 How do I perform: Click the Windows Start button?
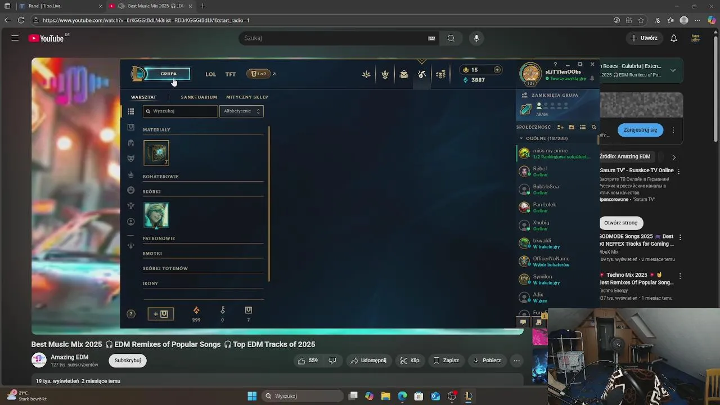(x=252, y=396)
